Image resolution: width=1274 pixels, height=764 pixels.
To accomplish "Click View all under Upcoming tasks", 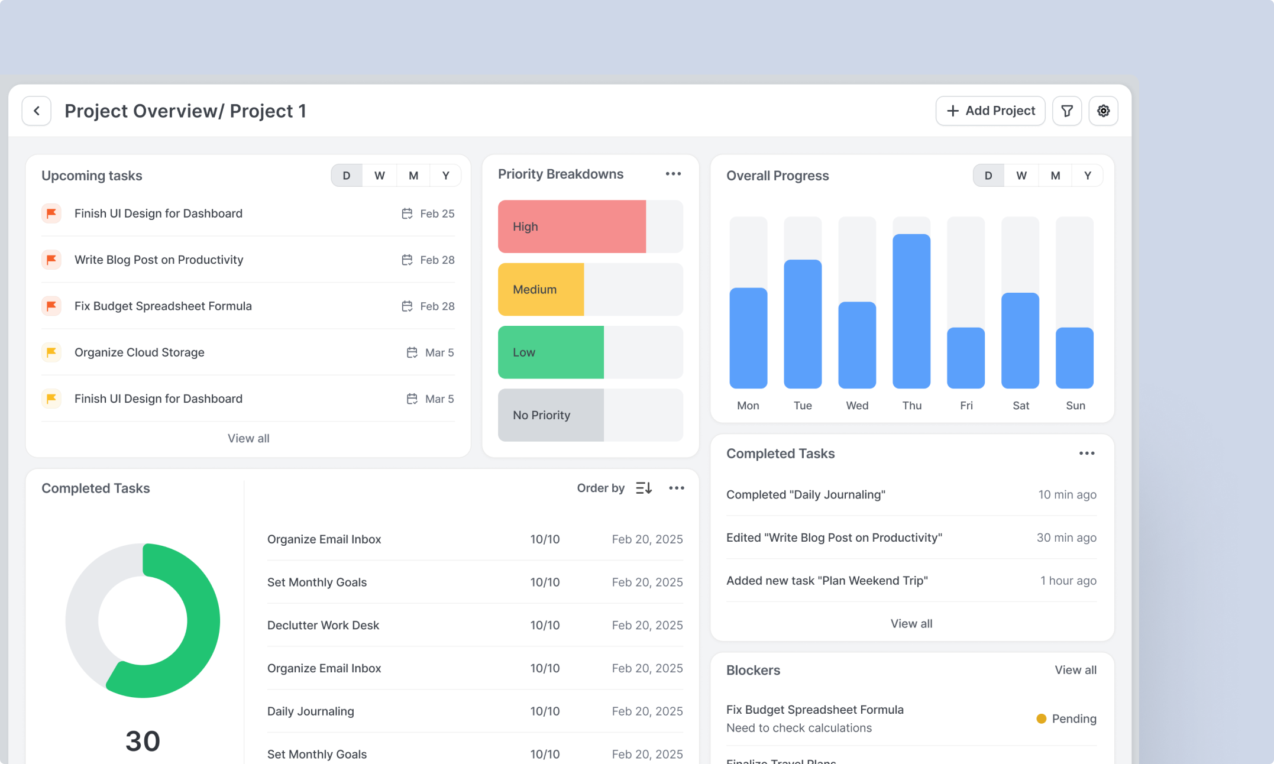I will (x=248, y=438).
